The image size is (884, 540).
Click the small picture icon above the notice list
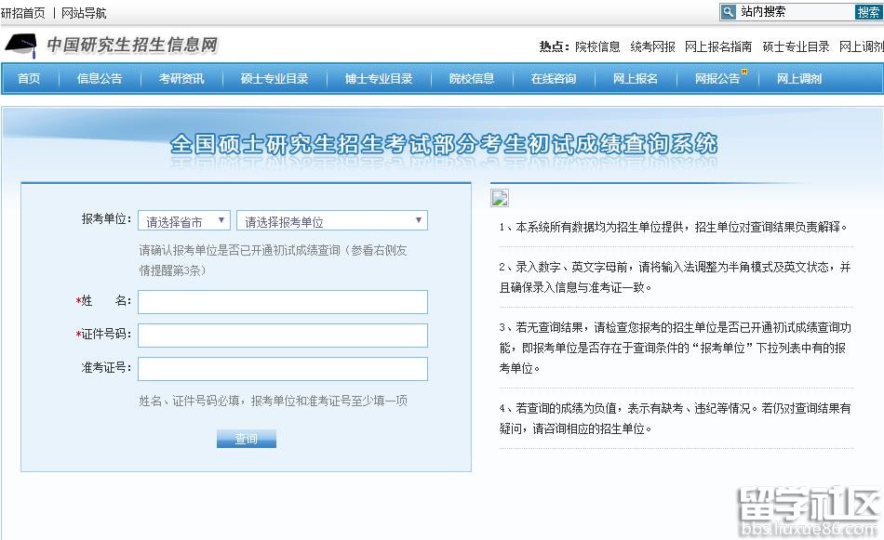tap(499, 197)
